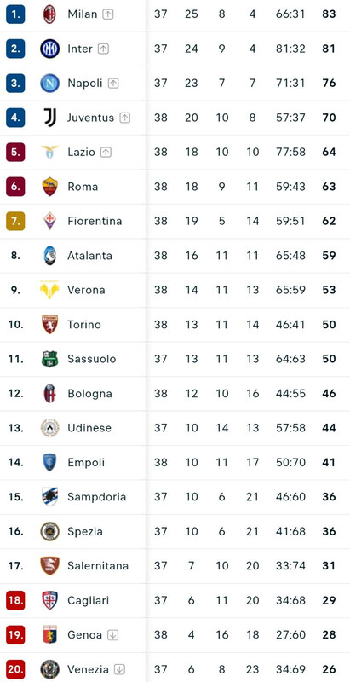Image resolution: width=350 pixels, height=682 pixels.
Task: Click the blue rank 1 badge
Action: click(15, 14)
